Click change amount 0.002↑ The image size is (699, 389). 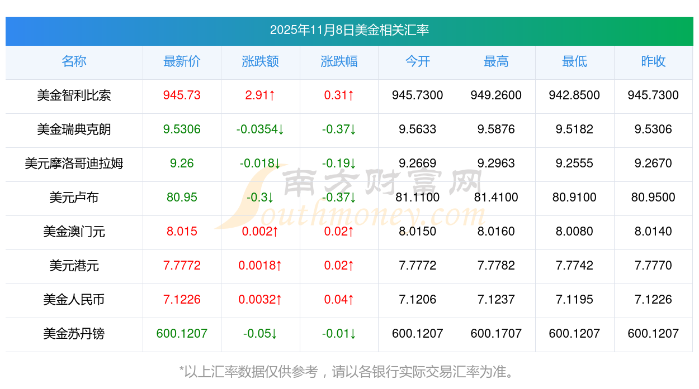point(261,232)
